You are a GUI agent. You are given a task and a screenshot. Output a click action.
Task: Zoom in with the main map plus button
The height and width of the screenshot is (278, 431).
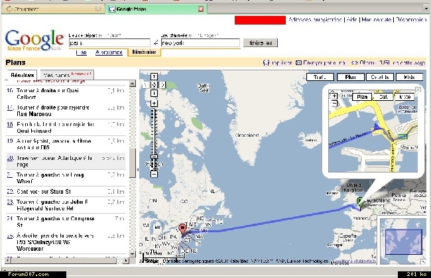pos(154,104)
